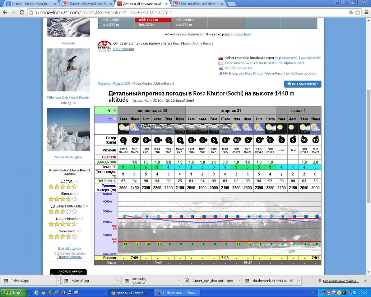Switch to the Яндекс Google search tab
Screen dimensions: 371x297
coord(30,4)
